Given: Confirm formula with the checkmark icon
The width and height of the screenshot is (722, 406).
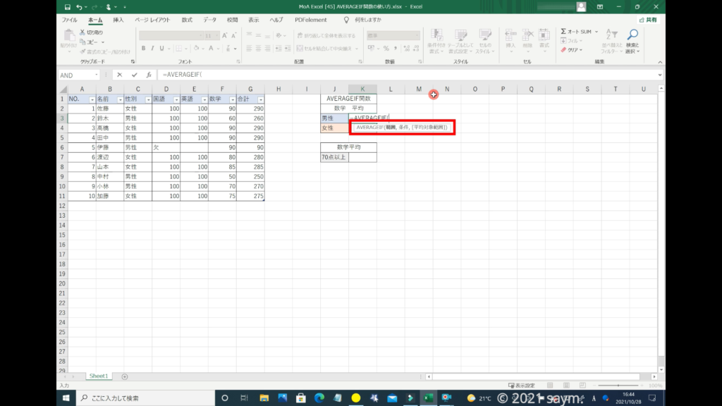Looking at the screenshot, I should click(134, 75).
